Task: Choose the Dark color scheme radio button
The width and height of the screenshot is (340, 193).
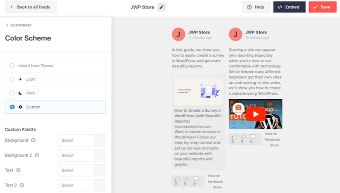Action: (12, 93)
